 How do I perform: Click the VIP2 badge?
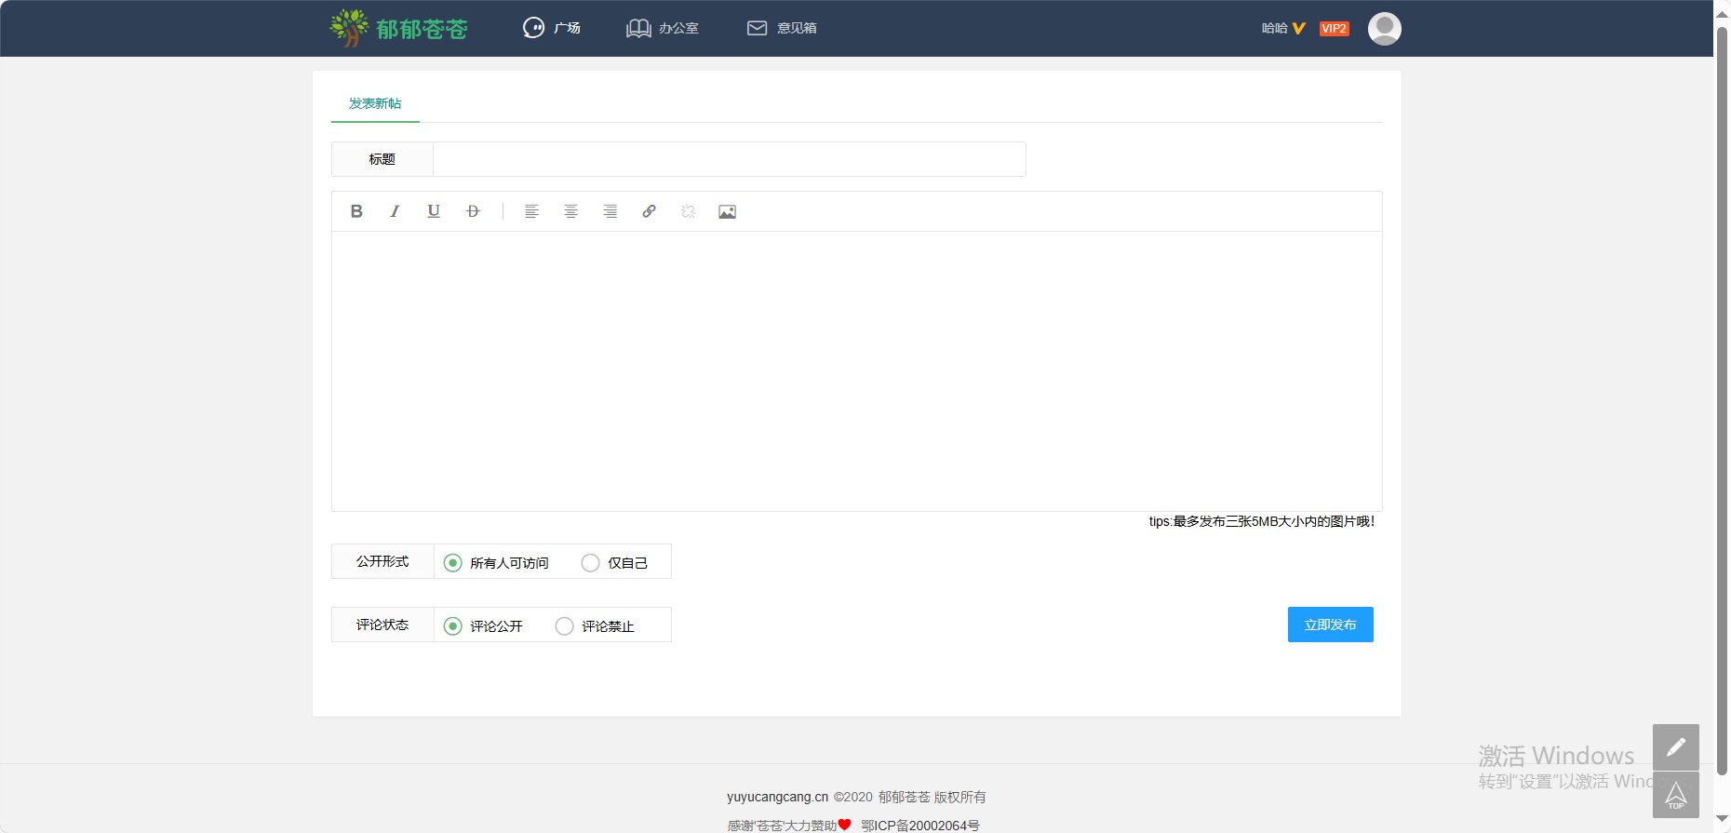click(x=1334, y=29)
